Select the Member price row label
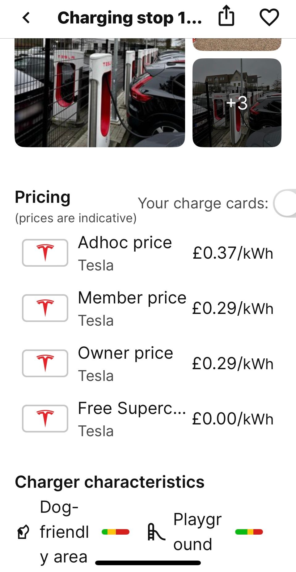The height and width of the screenshot is (572, 296). pos(132,298)
